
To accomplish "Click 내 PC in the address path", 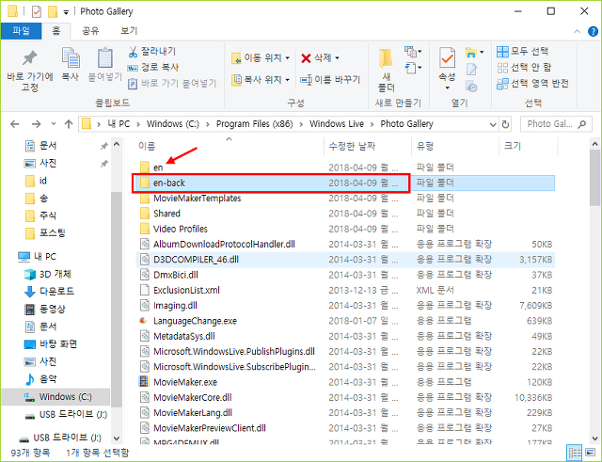I will click(x=119, y=124).
